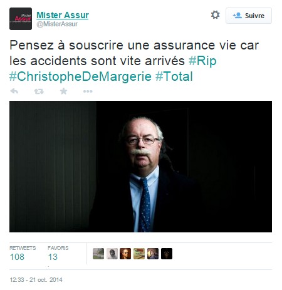The image size is (282, 290).
Task: Favorite the tweet with star icon
Action: pyautogui.click(x=63, y=91)
